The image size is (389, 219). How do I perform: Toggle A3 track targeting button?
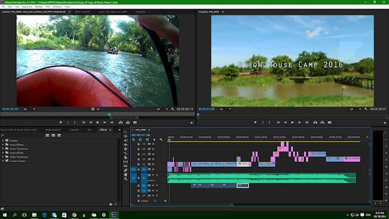[x=143, y=190]
